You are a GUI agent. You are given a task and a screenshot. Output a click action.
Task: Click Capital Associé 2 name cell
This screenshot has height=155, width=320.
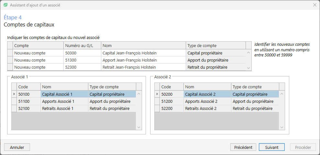point(207,94)
